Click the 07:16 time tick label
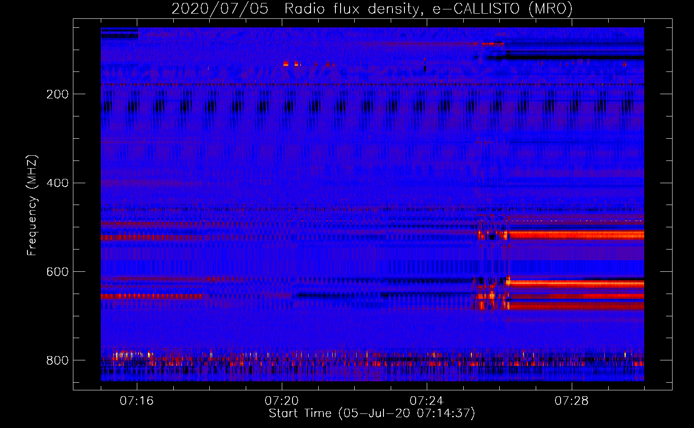The height and width of the screenshot is (428, 694). click(137, 401)
